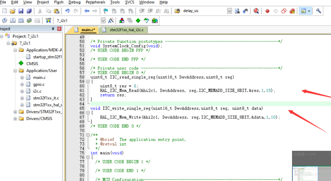Open the Manage Project Items icon
The height and width of the screenshot is (181, 331).
click(x=122, y=20)
